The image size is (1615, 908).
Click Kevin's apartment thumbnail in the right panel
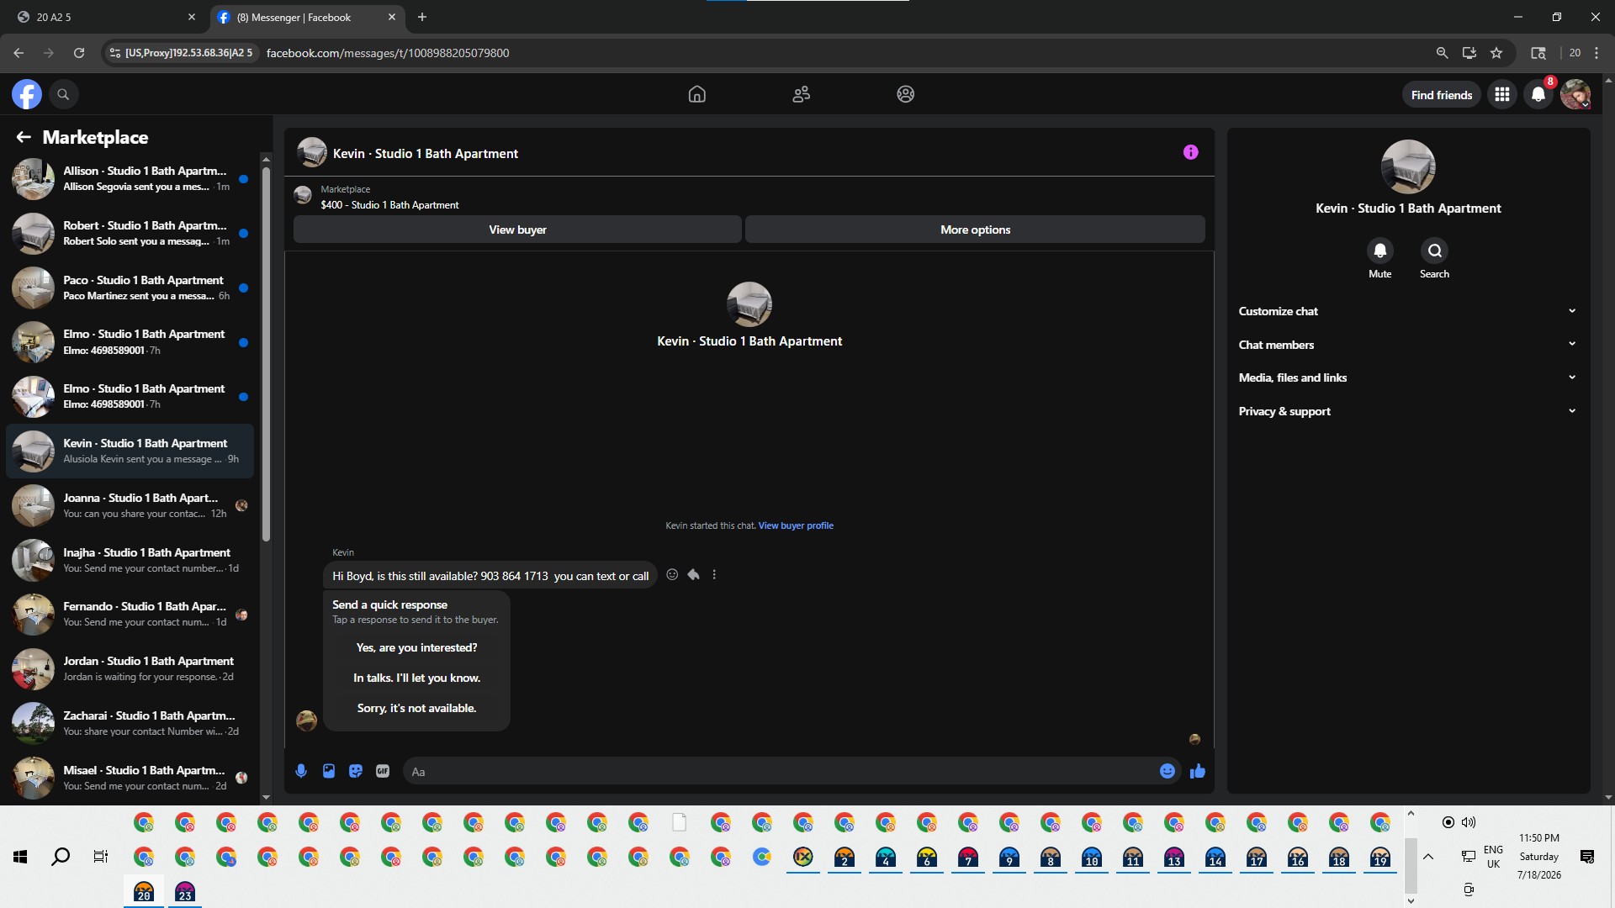coord(1408,166)
